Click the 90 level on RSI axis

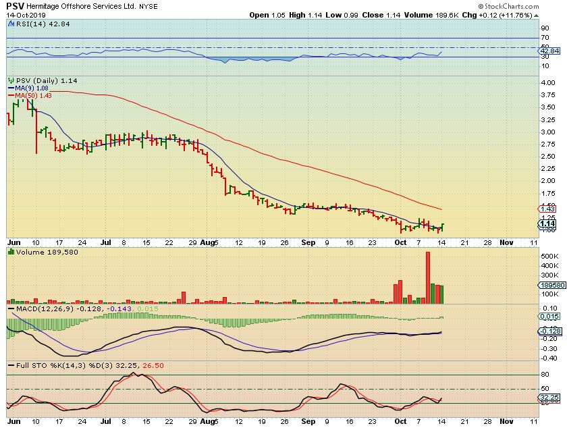tap(545, 28)
